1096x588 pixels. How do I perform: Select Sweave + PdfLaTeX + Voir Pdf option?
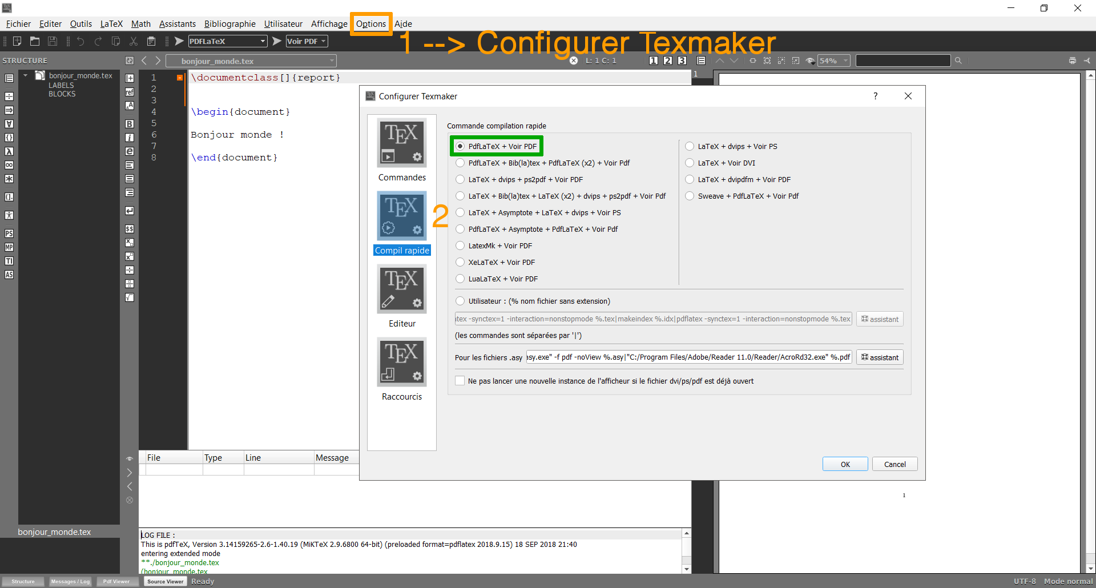point(690,196)
